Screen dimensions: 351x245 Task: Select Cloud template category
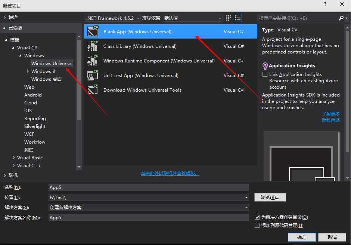coord(31,102)
